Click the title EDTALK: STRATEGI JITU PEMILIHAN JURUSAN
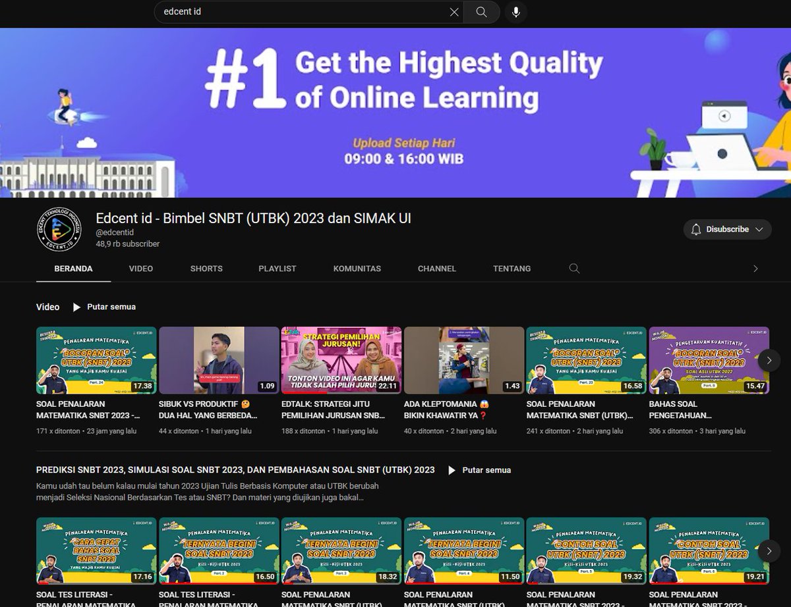The image size is (791, 607). [x=334, y=409]
